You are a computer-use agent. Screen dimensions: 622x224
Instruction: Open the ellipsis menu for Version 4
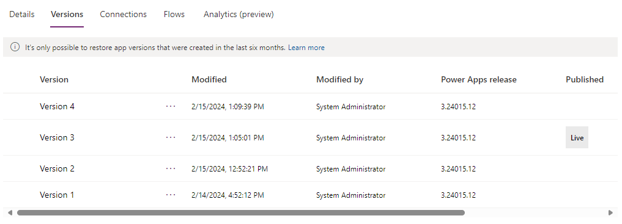tap(171, 106)
